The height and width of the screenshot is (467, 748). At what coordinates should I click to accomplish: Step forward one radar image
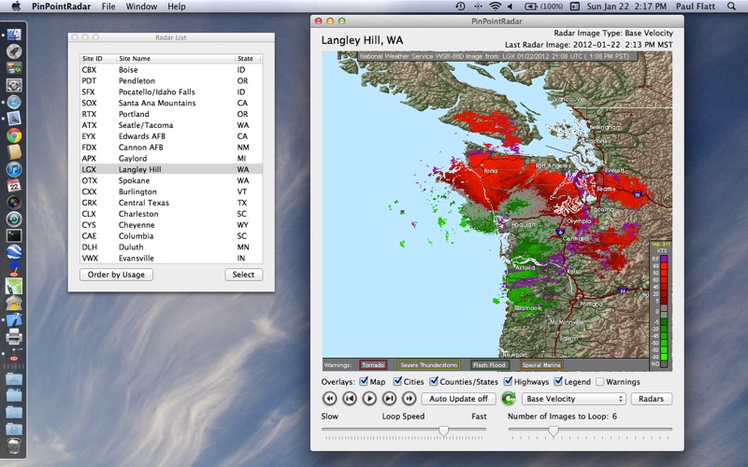point(389,399)
